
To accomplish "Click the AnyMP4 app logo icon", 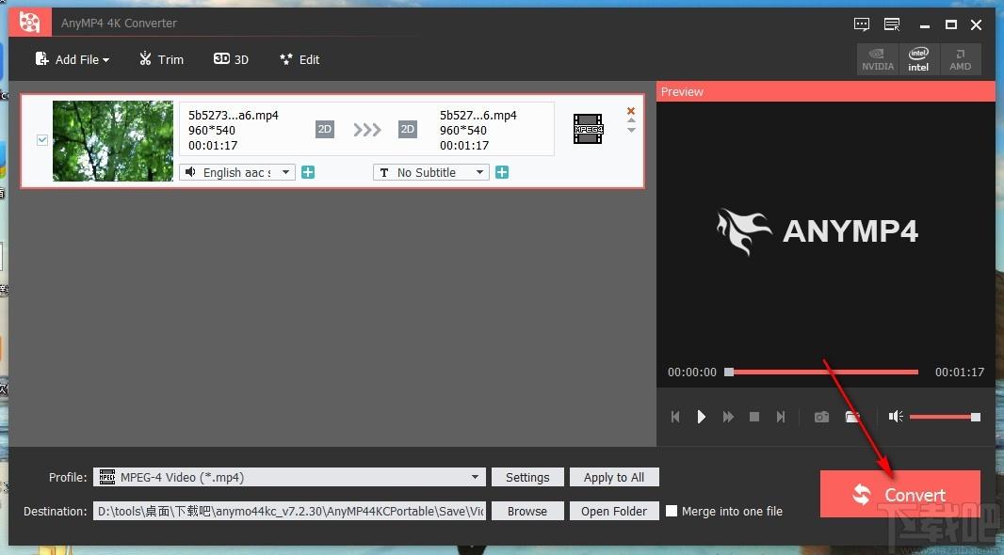I will 29,23.
